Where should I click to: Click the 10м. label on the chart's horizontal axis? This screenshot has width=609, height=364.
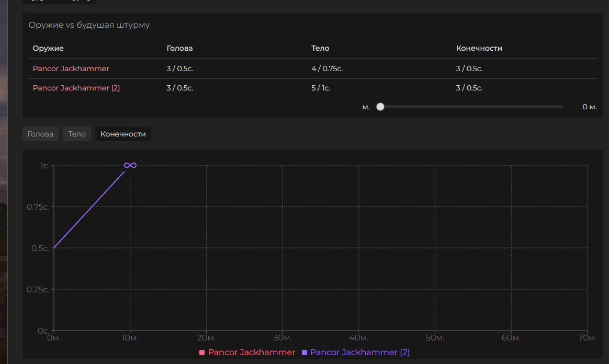[x=130, y=338]
